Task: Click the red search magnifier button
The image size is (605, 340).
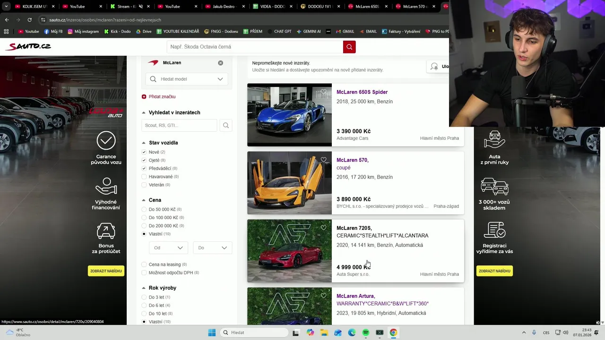Action: [x=349, y=47]
